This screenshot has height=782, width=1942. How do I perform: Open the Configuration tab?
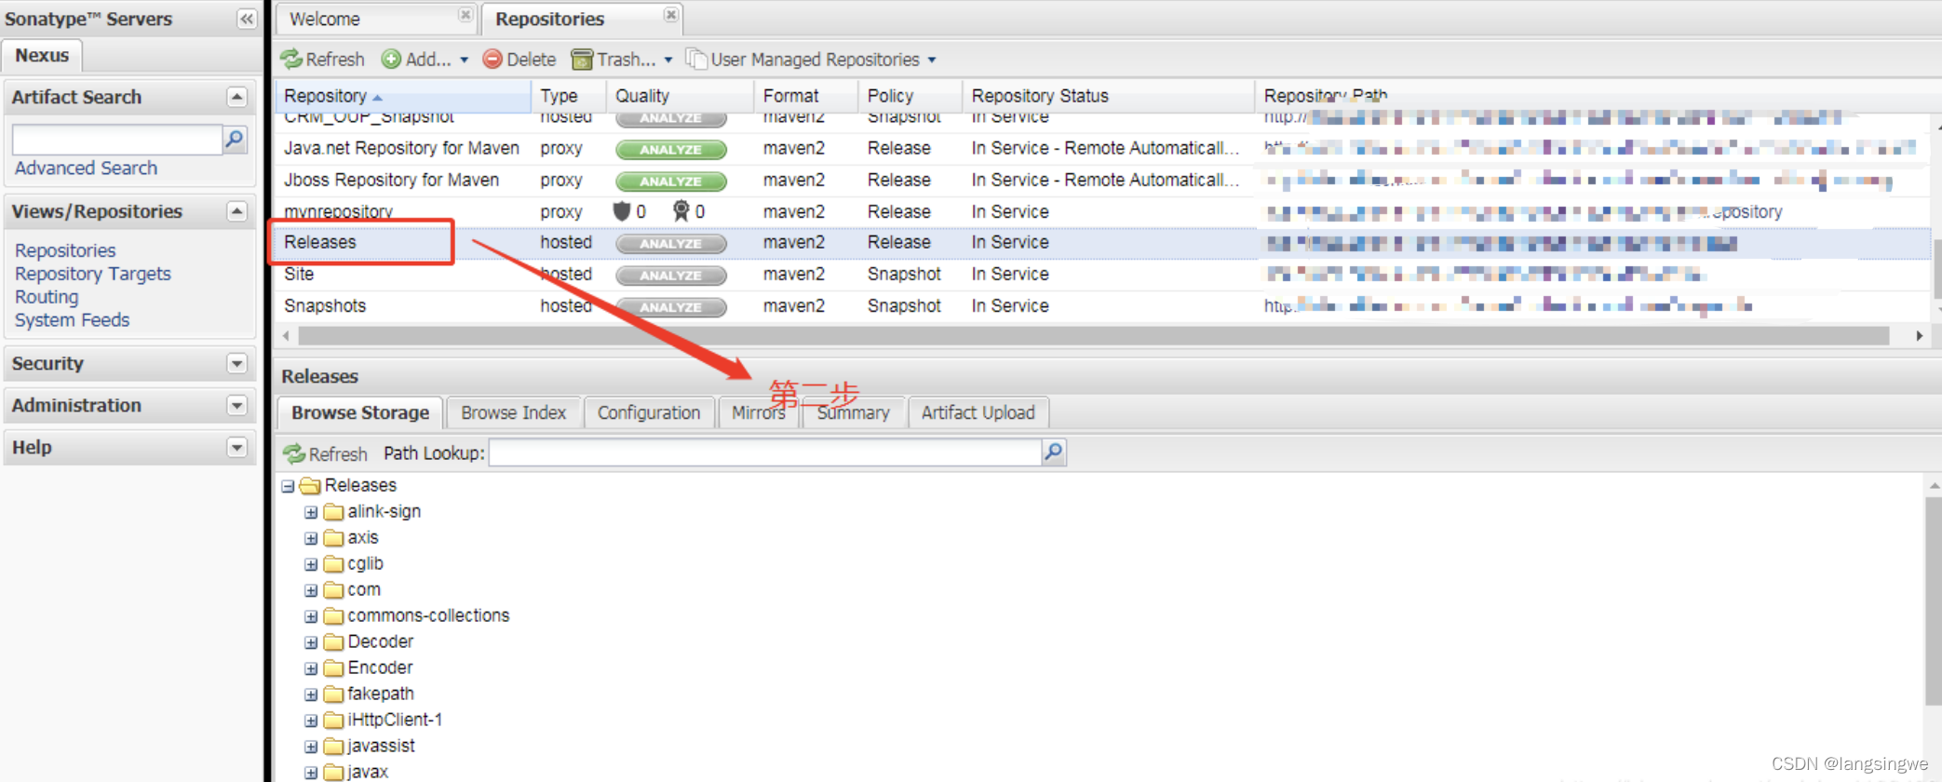pos(649,412)
